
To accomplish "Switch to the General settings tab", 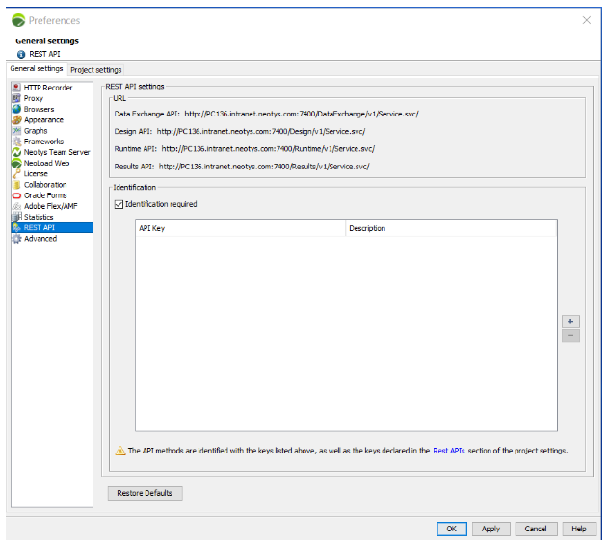I will [x=37, y=69].
